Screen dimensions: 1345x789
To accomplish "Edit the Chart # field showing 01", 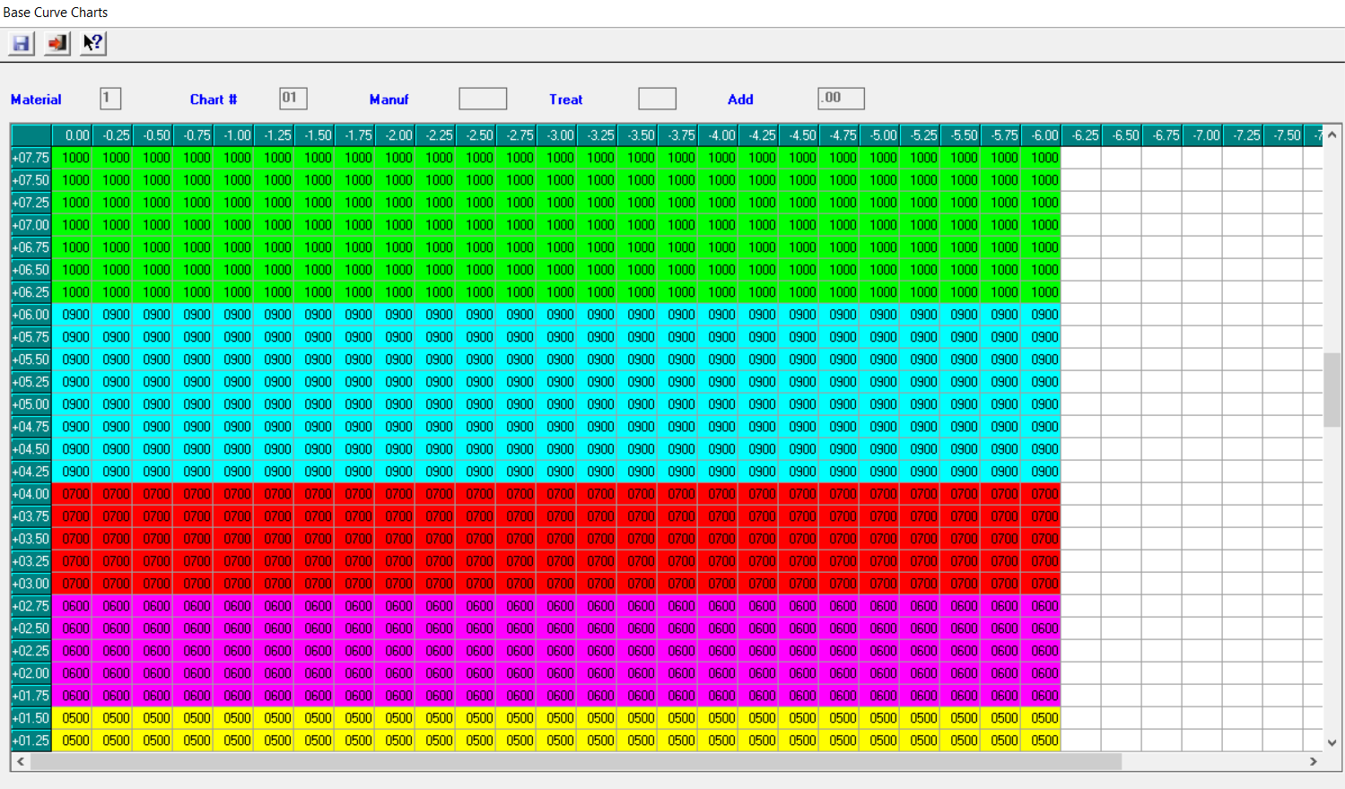I will [x=293, y=99].
